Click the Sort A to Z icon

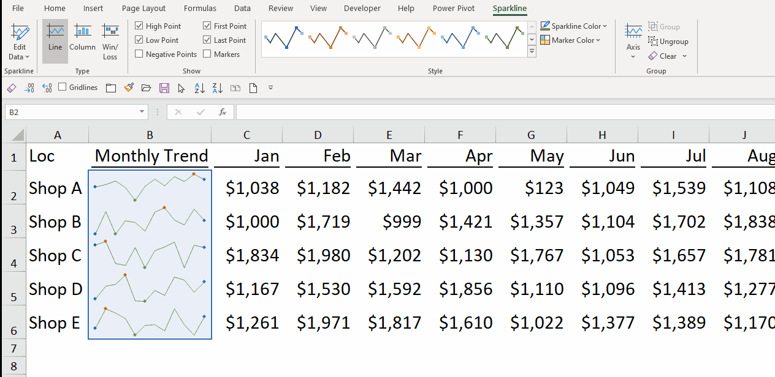(199, 88)
